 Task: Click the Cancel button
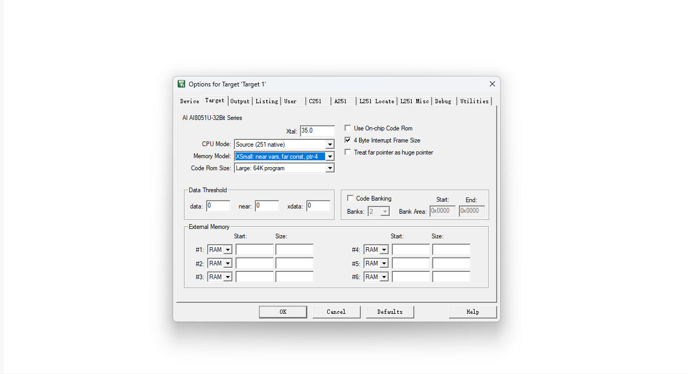point(336,312)
